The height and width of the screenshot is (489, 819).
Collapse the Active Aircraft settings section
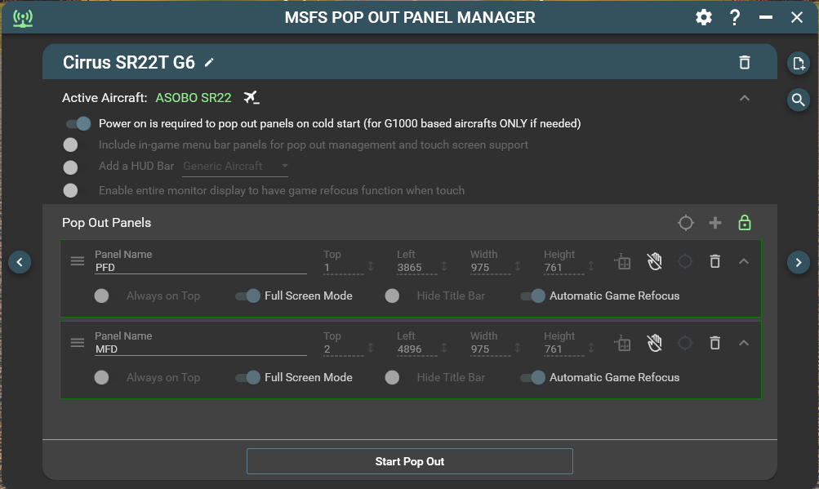[744, 98]
